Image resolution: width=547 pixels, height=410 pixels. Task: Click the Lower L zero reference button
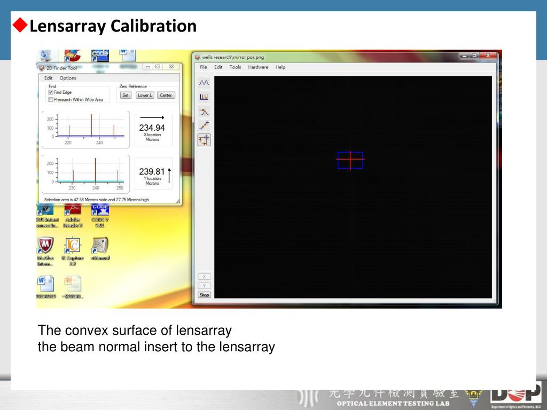pos(144,95)
